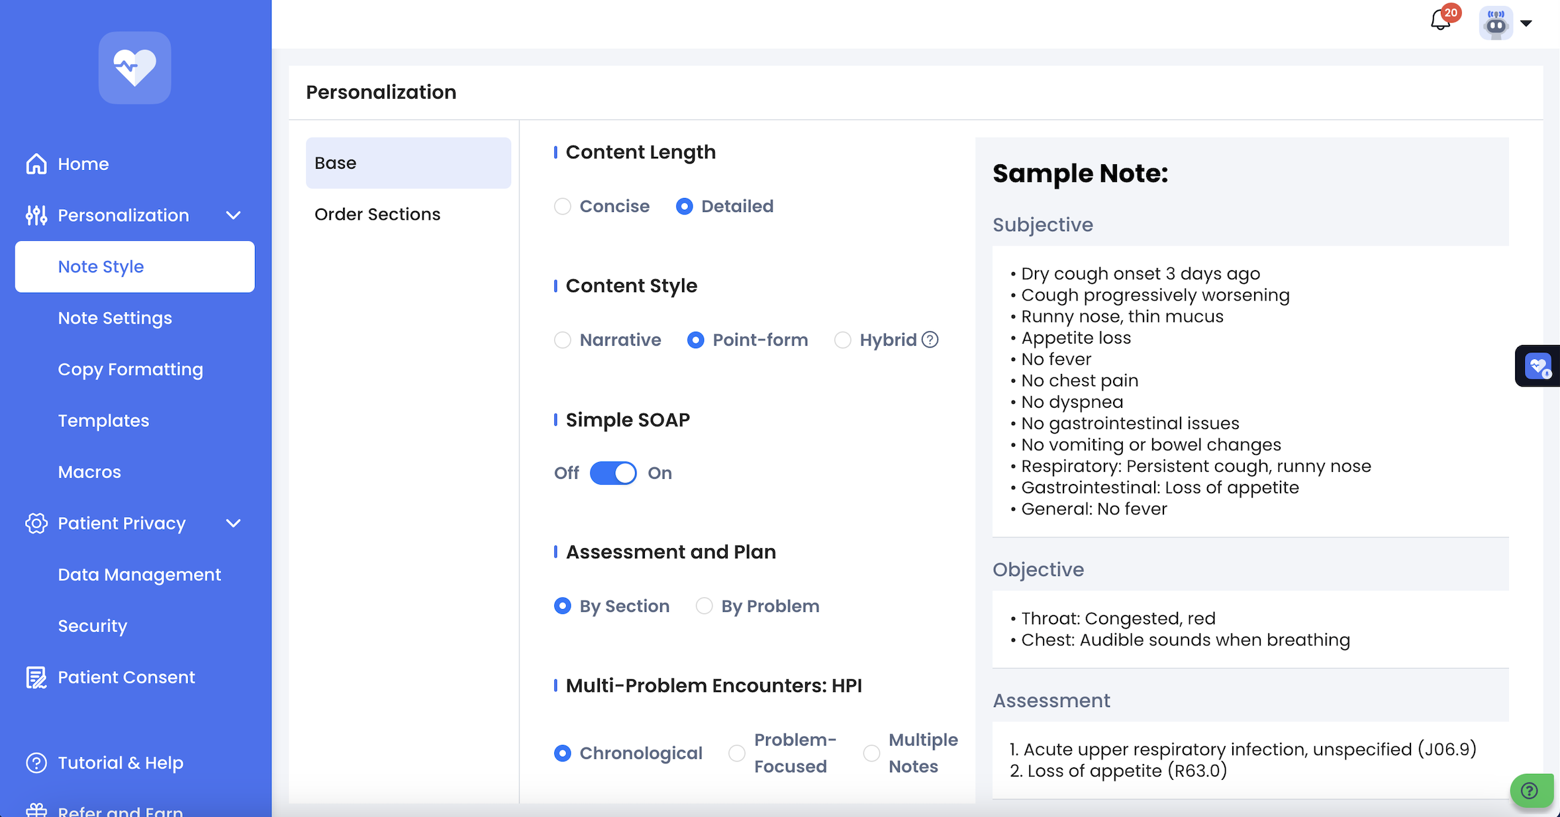Viewport: 1560px width, 817px height.
Task: Open the Templates sidebar link
Action: pos(103,420)
